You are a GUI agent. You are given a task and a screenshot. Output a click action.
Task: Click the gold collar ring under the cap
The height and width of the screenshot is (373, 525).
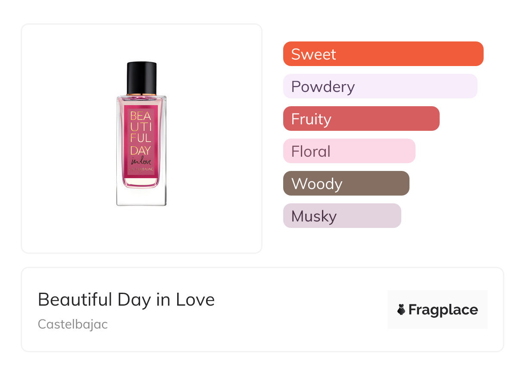pyautogui.click(x=141, y=94)
